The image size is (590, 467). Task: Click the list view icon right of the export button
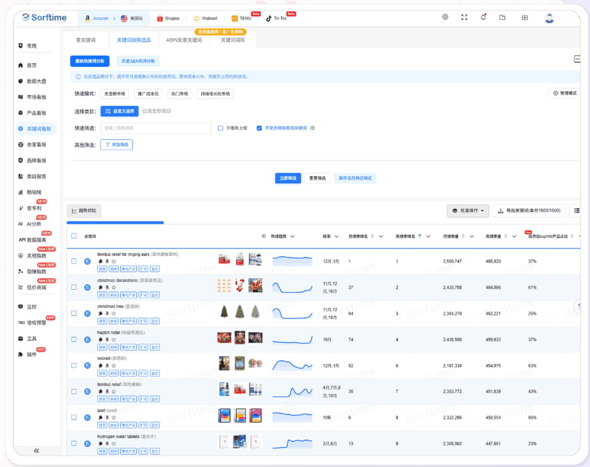[x=576, y=211]
